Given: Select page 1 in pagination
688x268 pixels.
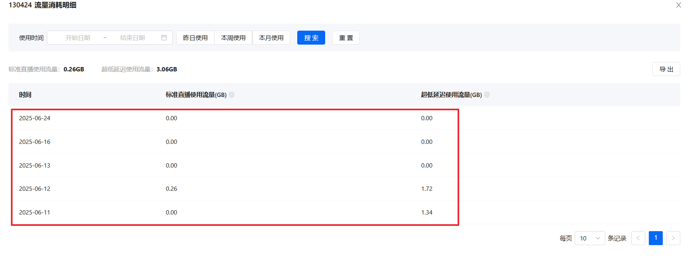Looking at the screenshot, I should 655,238.
